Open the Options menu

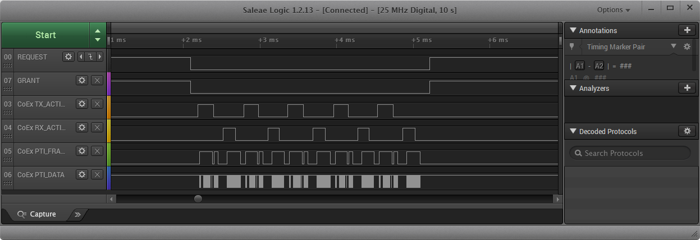click(613, 10)
